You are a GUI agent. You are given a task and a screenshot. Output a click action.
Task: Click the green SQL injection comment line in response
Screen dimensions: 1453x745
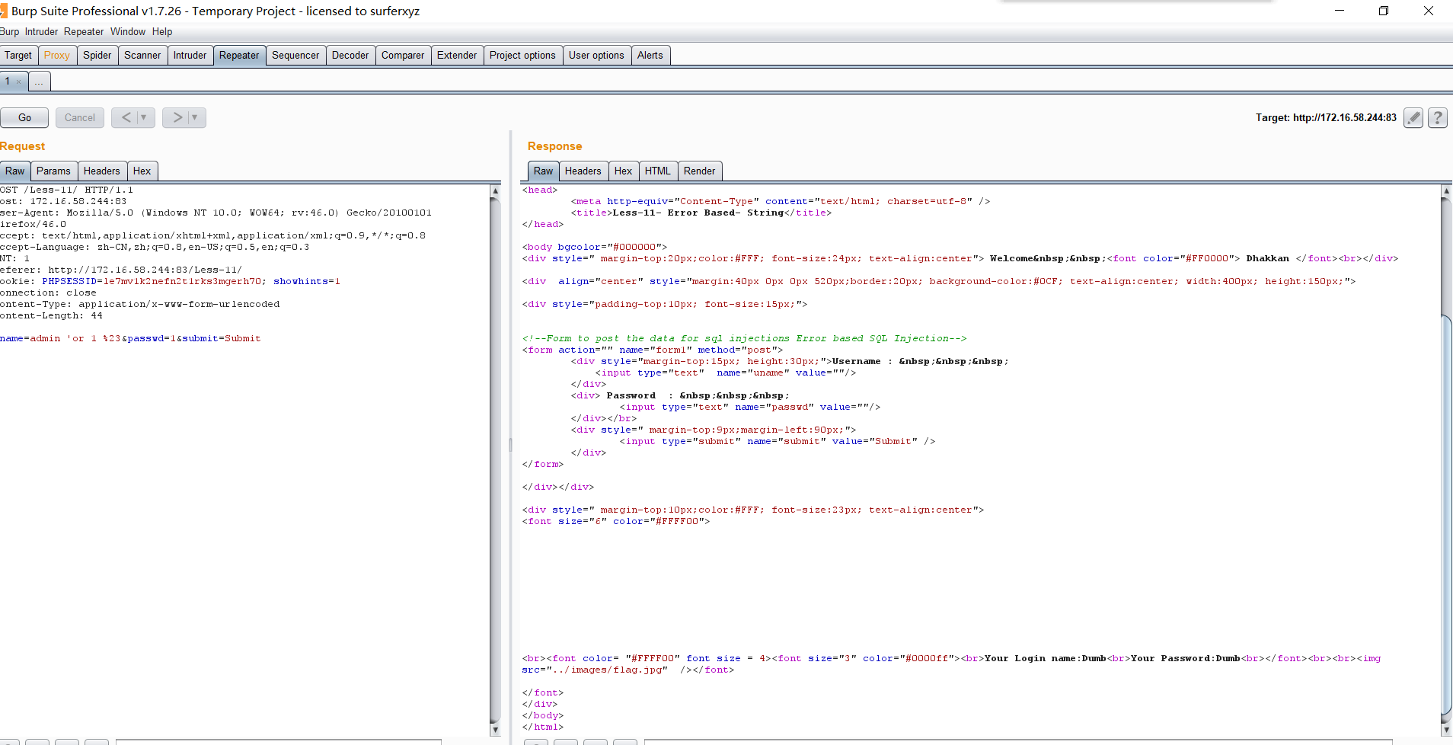pos(744,338)
